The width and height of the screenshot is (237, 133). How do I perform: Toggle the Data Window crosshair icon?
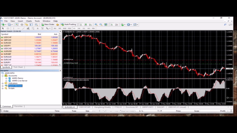pyautogui.click(x=22, y=25)
